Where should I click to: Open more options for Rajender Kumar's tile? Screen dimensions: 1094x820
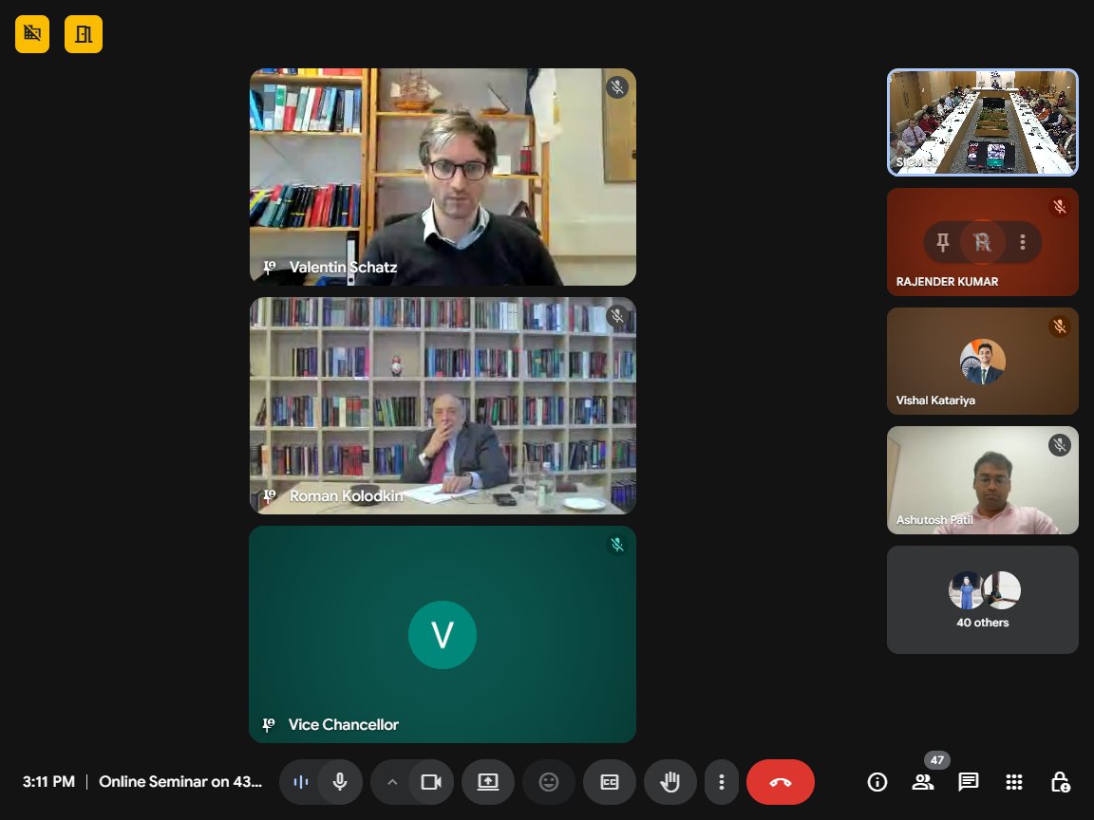1022,242
